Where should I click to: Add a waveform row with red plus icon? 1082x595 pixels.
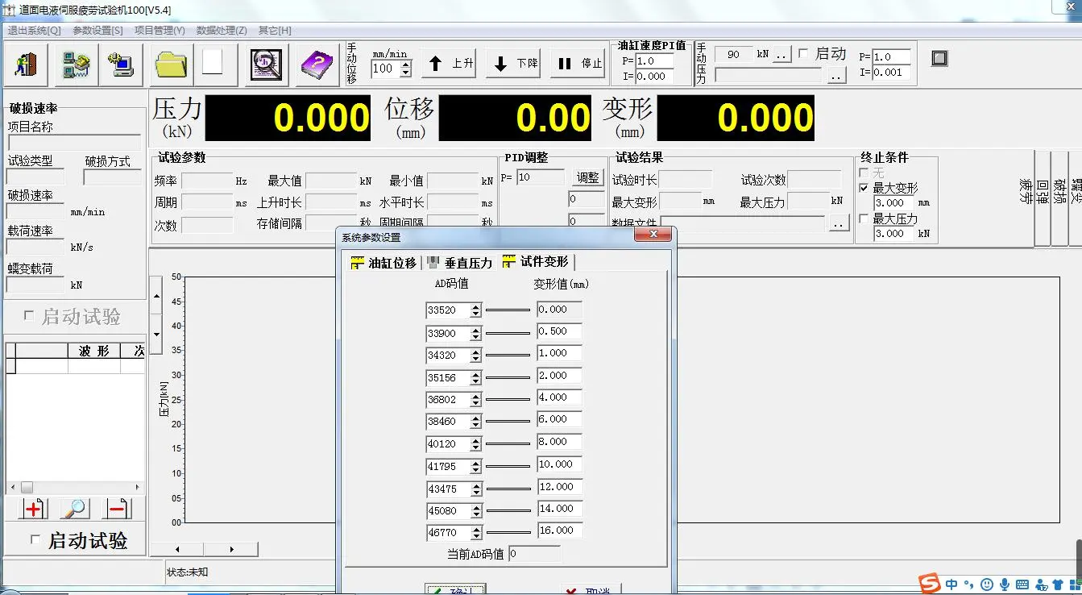pyautogui.click(x=34, y=509)
